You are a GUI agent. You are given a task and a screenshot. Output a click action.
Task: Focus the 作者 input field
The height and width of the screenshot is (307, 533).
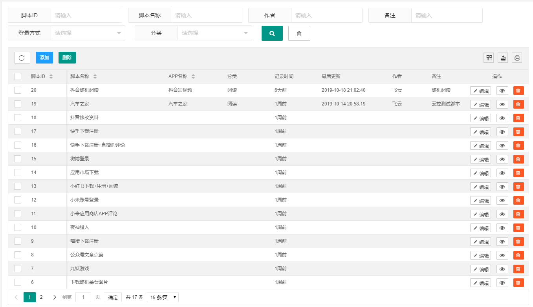327,15
